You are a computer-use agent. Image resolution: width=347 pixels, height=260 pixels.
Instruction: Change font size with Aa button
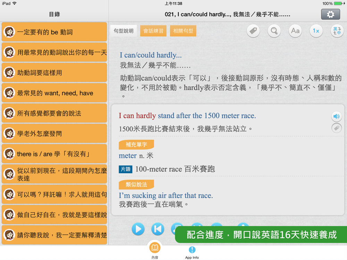(x=295, y=31)
